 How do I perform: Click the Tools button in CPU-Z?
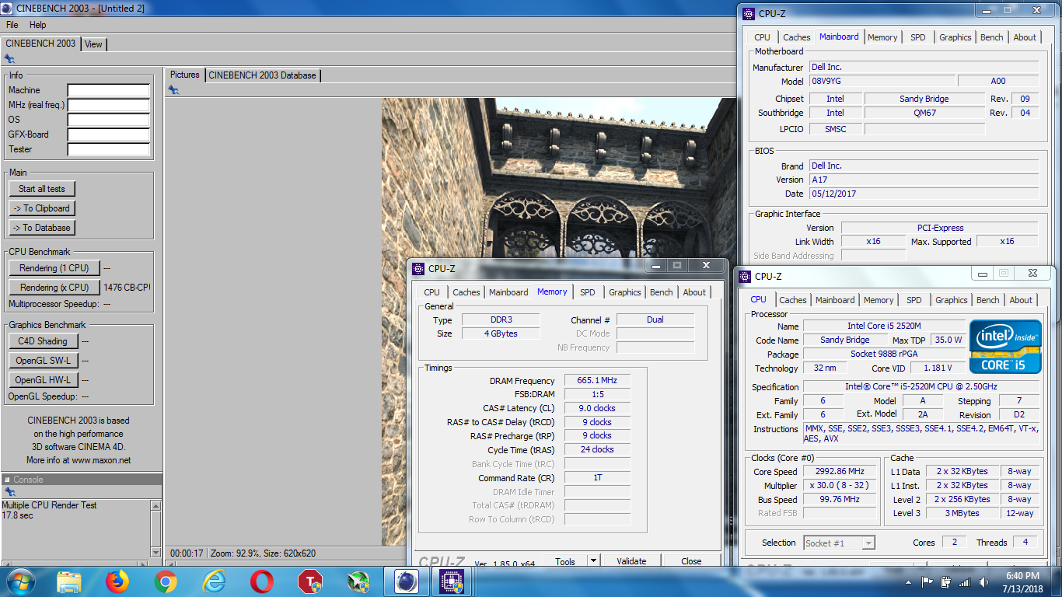(565, 560)
